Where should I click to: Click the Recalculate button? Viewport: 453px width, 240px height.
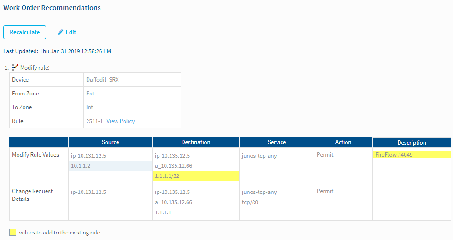pos(24,32)
